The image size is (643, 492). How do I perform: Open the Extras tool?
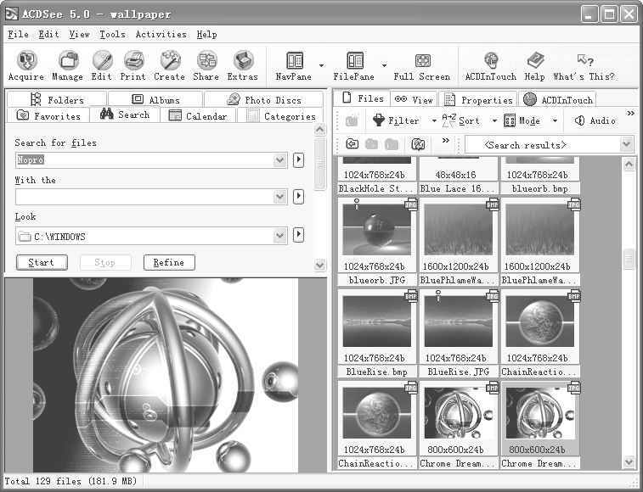tap(243, 65)
